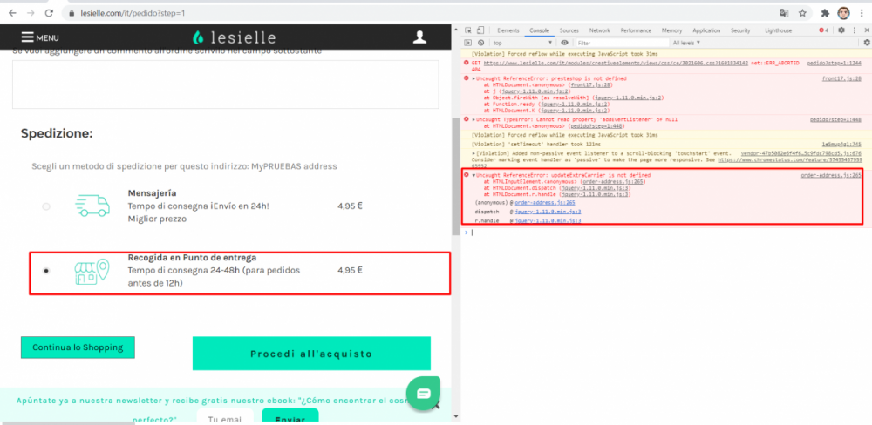Open the Chrome extensions puzzle icon
The width and height of the screenshot is (872, 425).
pos(825,13)
